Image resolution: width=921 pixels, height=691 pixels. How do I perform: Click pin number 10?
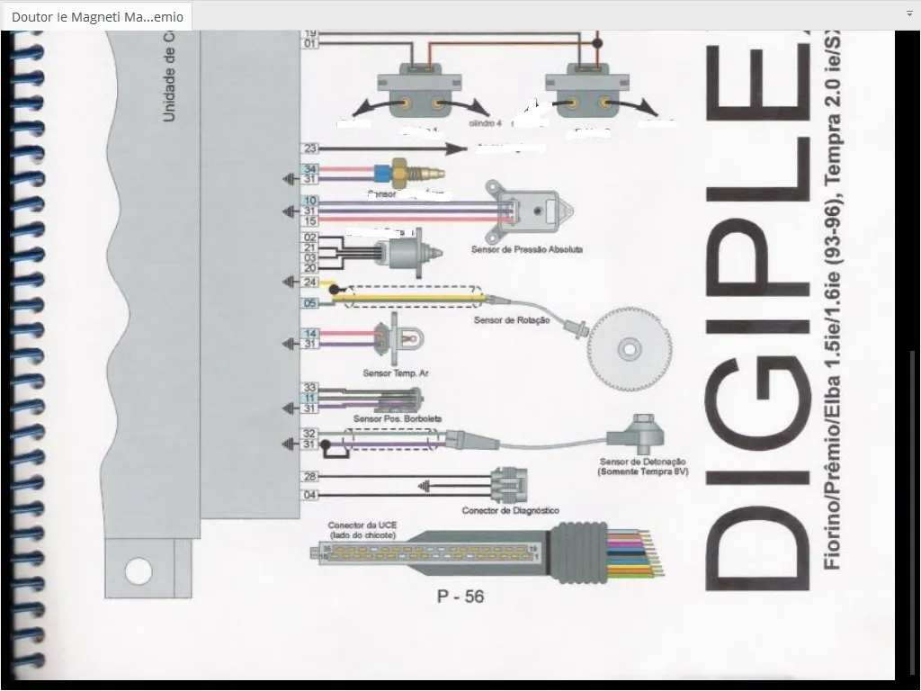[x=310, y=201]
